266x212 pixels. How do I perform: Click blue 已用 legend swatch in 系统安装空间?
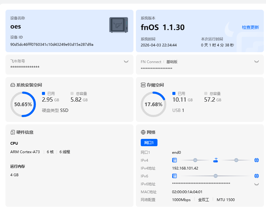coord(43,93)
